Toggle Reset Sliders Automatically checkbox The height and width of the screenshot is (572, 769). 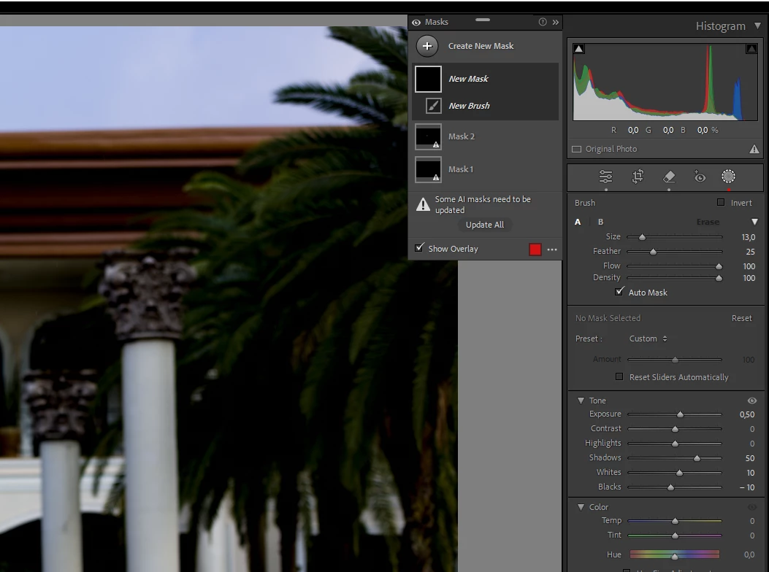coord(619,377)
